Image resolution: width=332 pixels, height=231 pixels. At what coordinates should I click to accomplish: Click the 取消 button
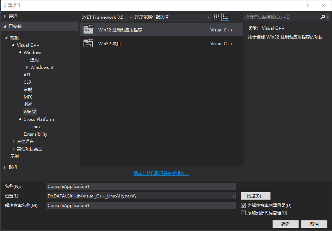[x=314, y=224]
